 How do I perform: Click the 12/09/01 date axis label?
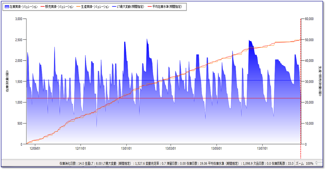tap(34, 148)
